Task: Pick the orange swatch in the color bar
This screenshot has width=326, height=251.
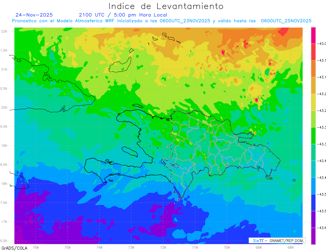Action: (x=313, y=69)
